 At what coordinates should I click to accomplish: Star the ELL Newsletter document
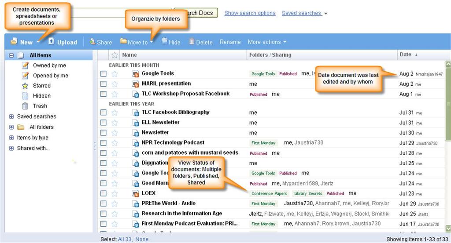[x=115, y=123]
